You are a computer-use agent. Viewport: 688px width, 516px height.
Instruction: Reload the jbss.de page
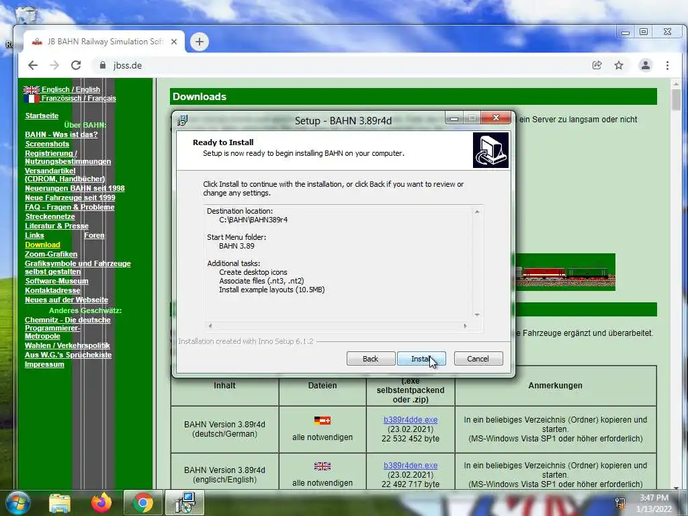tap(76, 65)
